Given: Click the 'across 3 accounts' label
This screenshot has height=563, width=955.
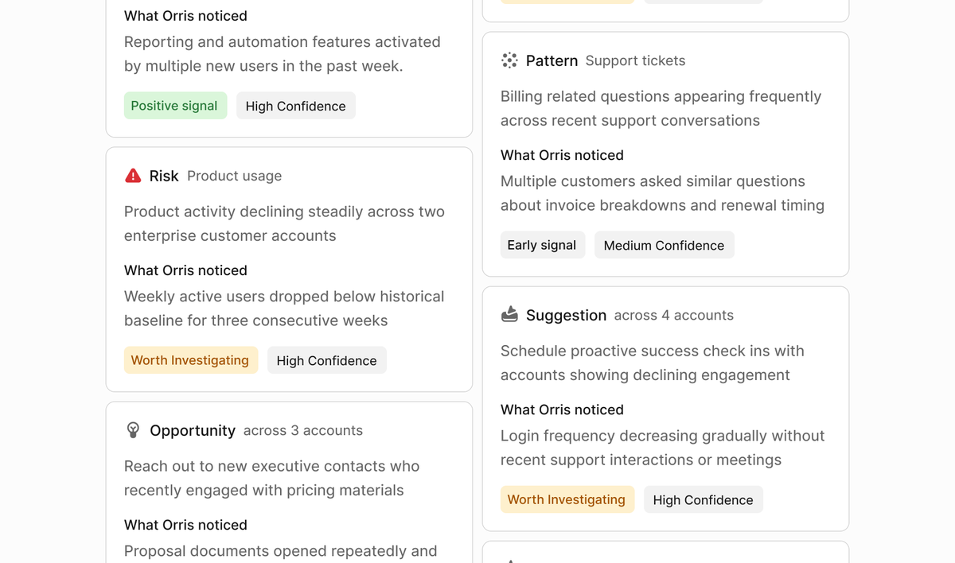Looking at the screenshot, I should [303, 430].
